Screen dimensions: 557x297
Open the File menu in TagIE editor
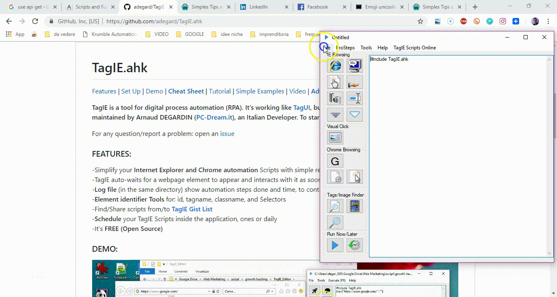tap(327, 48)
